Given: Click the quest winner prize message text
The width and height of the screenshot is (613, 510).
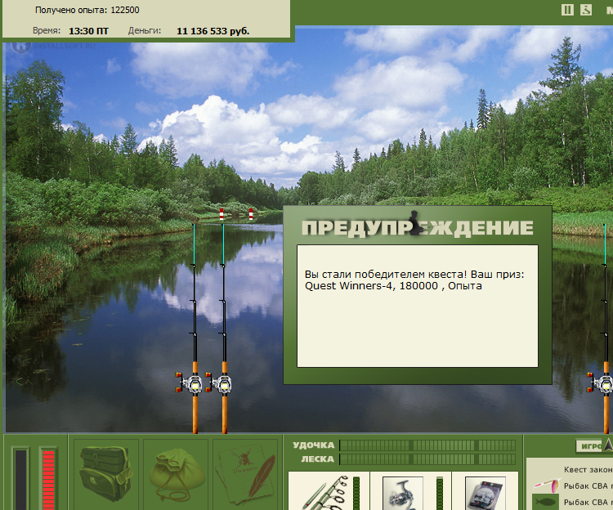Looking at the screenshot, I should coord(414,280).
